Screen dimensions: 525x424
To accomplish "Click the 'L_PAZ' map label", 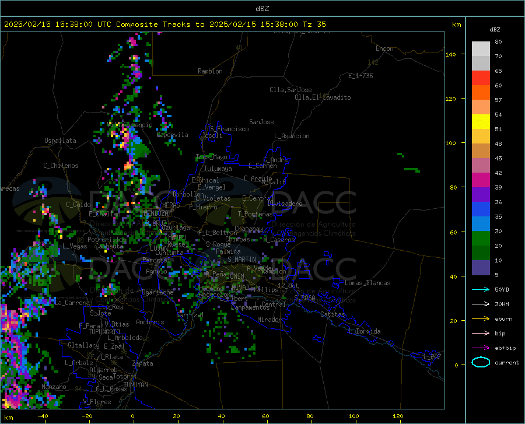I will (x=432, y=357).
